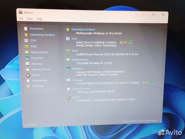Open the File menu
Viewport: 185px width, 139px height.
[x=21, y=19]
